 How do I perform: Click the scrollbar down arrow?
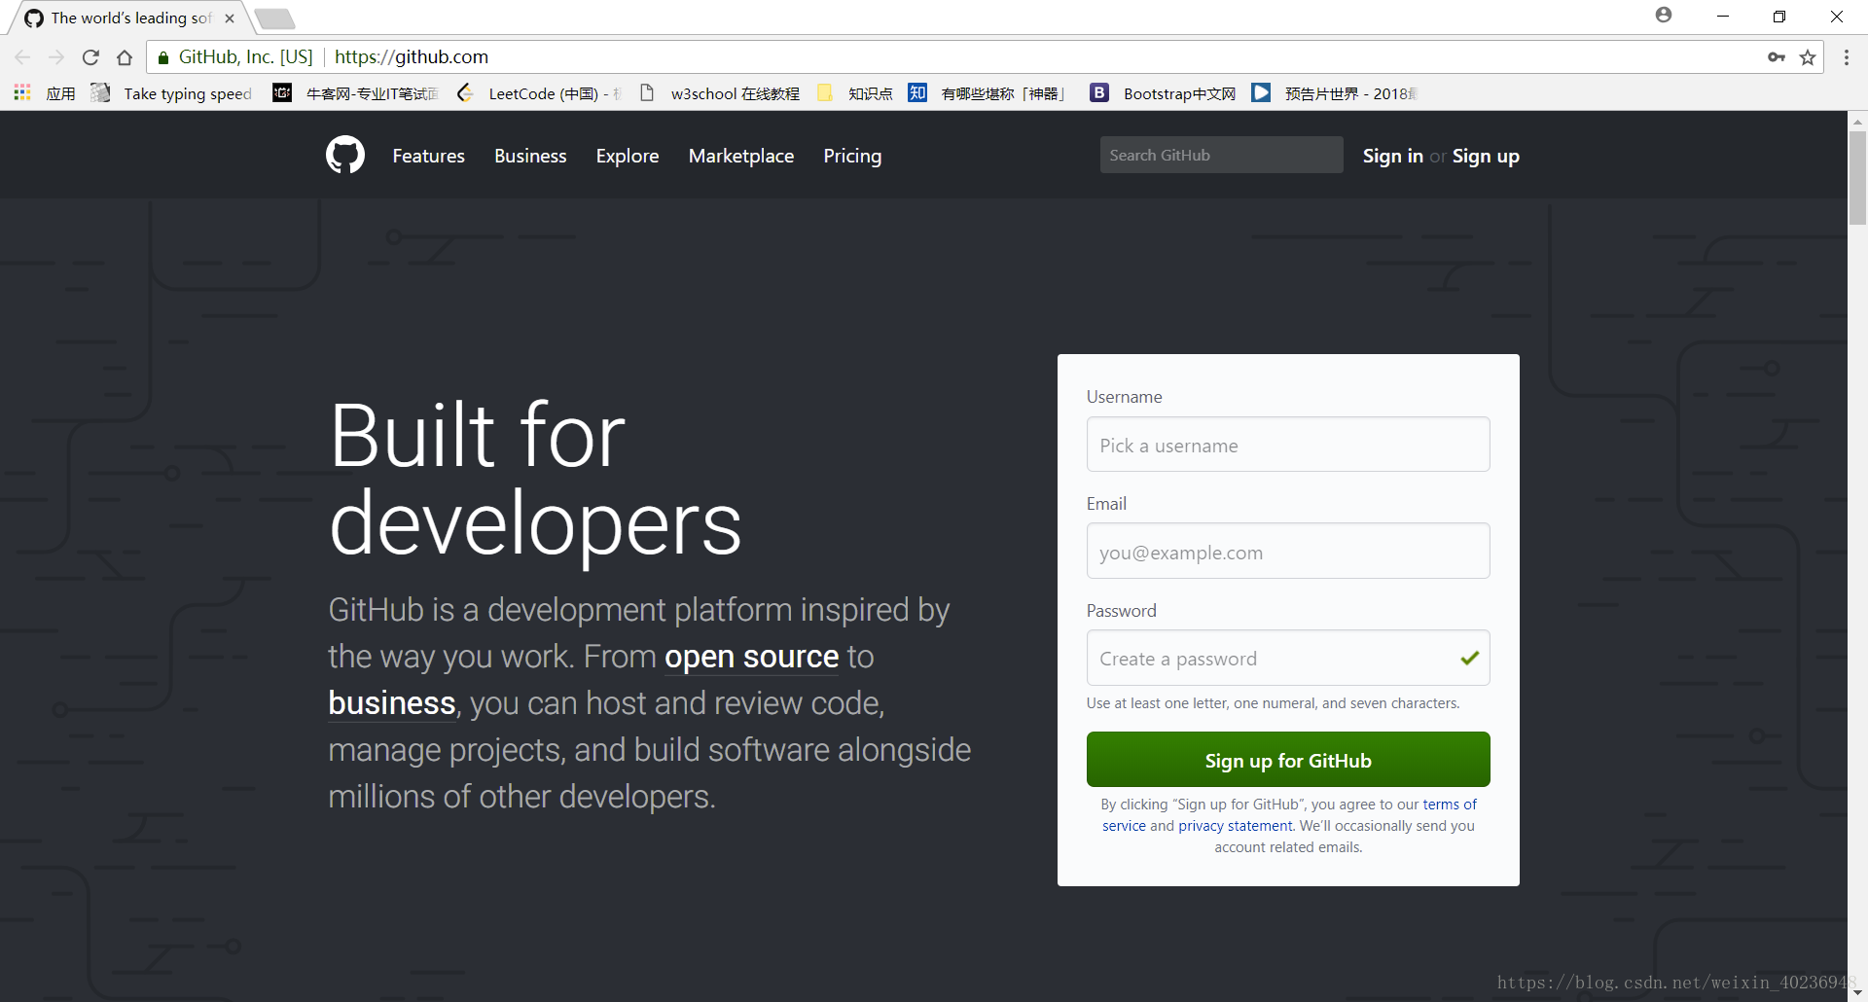click(x=1857, y=992)
